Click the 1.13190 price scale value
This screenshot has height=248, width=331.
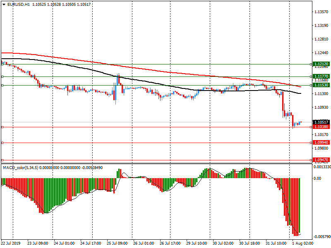pyautogui.click(x=321, y=26)
